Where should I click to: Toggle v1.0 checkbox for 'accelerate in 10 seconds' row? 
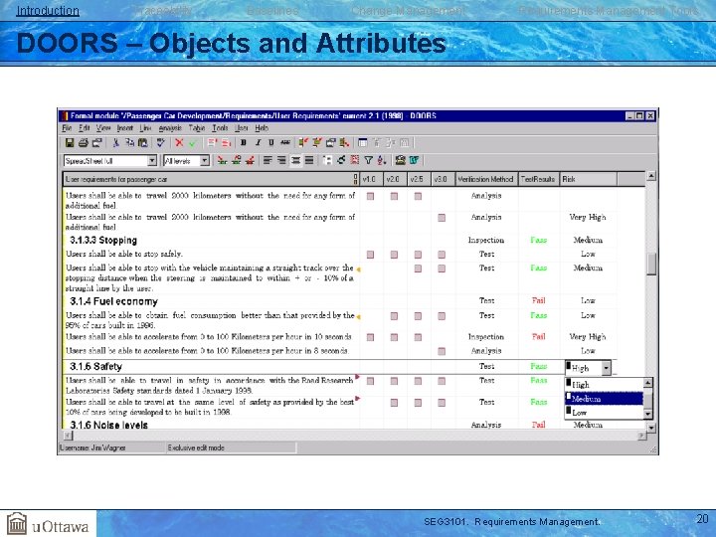370,337
